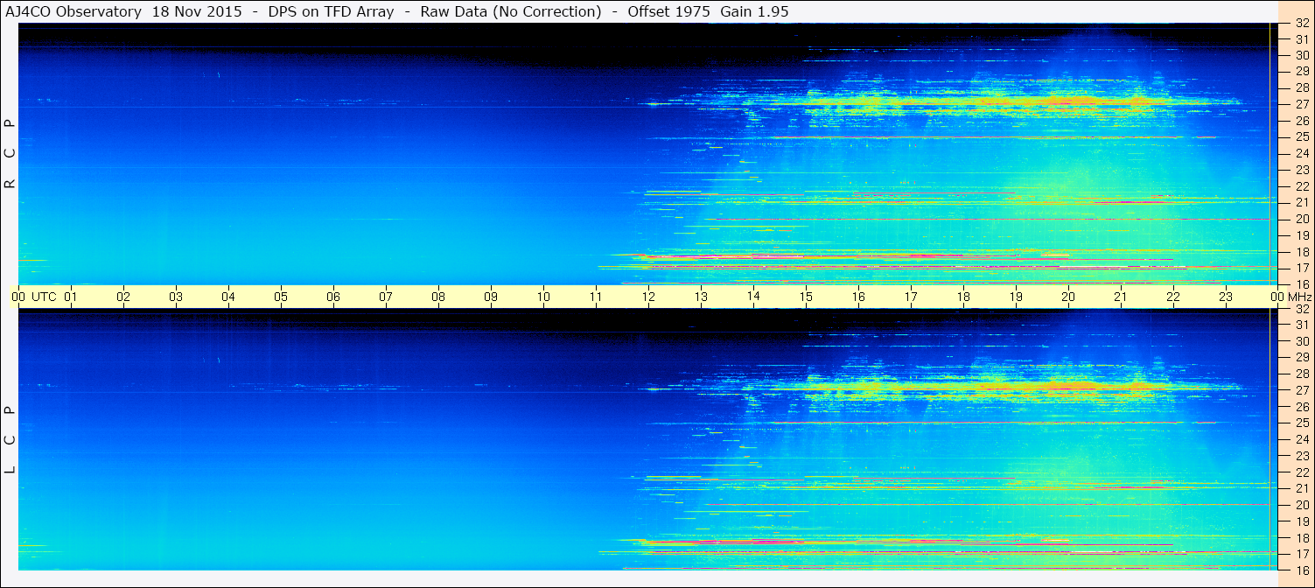Screen dimensions: 1315x588
Task: Click the 'MHz' label on time axis
Action: 1300,297
